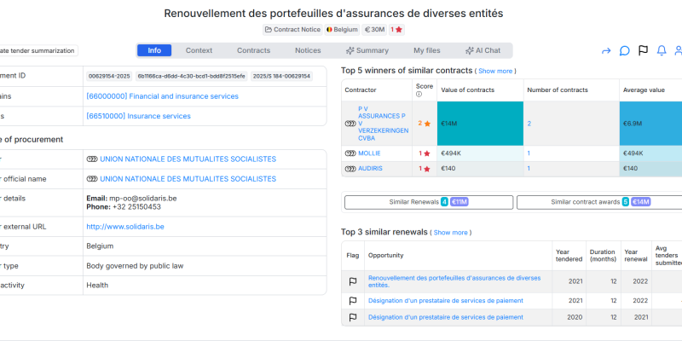Viewport: 682px width, 341px height.
Task: Click the Belgium flag badge
Action: coord(342,30)
